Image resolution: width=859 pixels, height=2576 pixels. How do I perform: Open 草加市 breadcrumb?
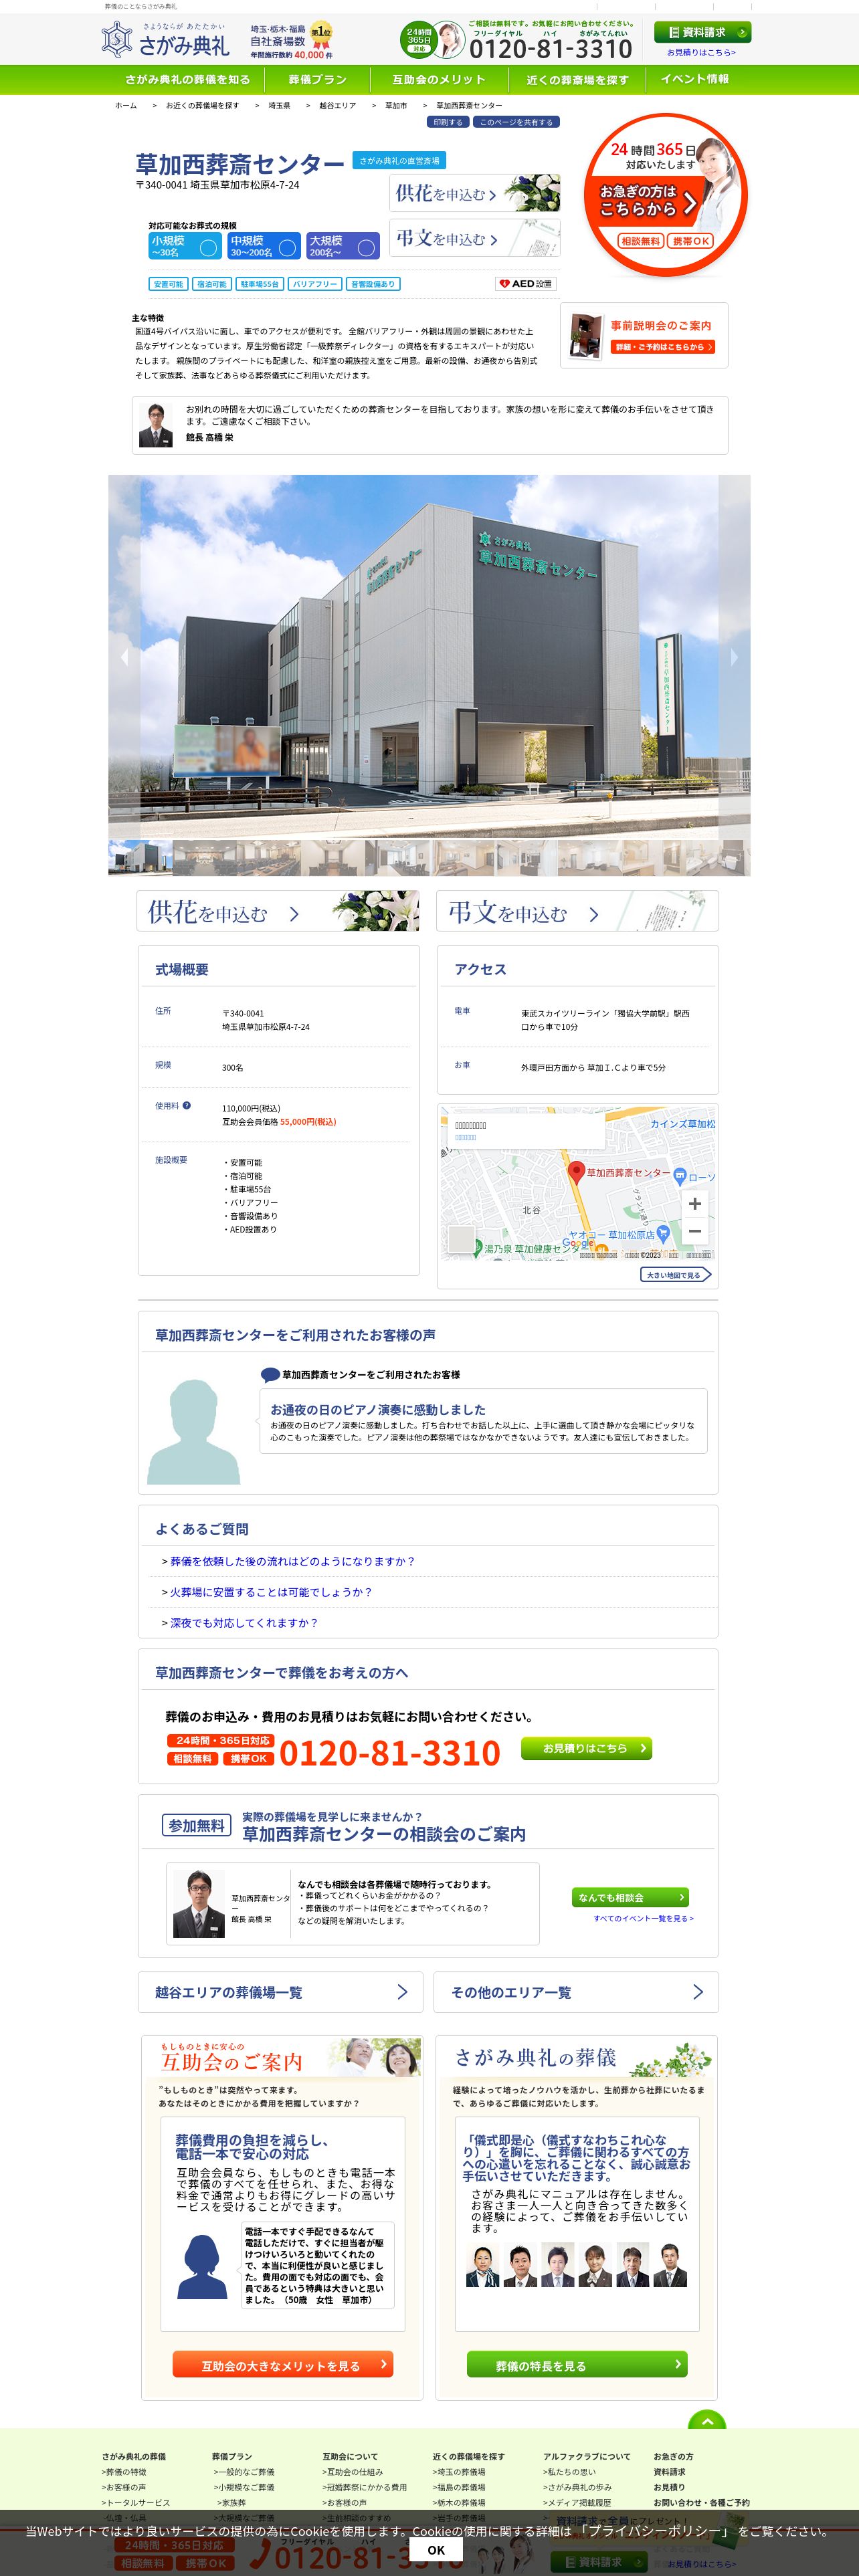pyautogui.click(x=396, y=105)
